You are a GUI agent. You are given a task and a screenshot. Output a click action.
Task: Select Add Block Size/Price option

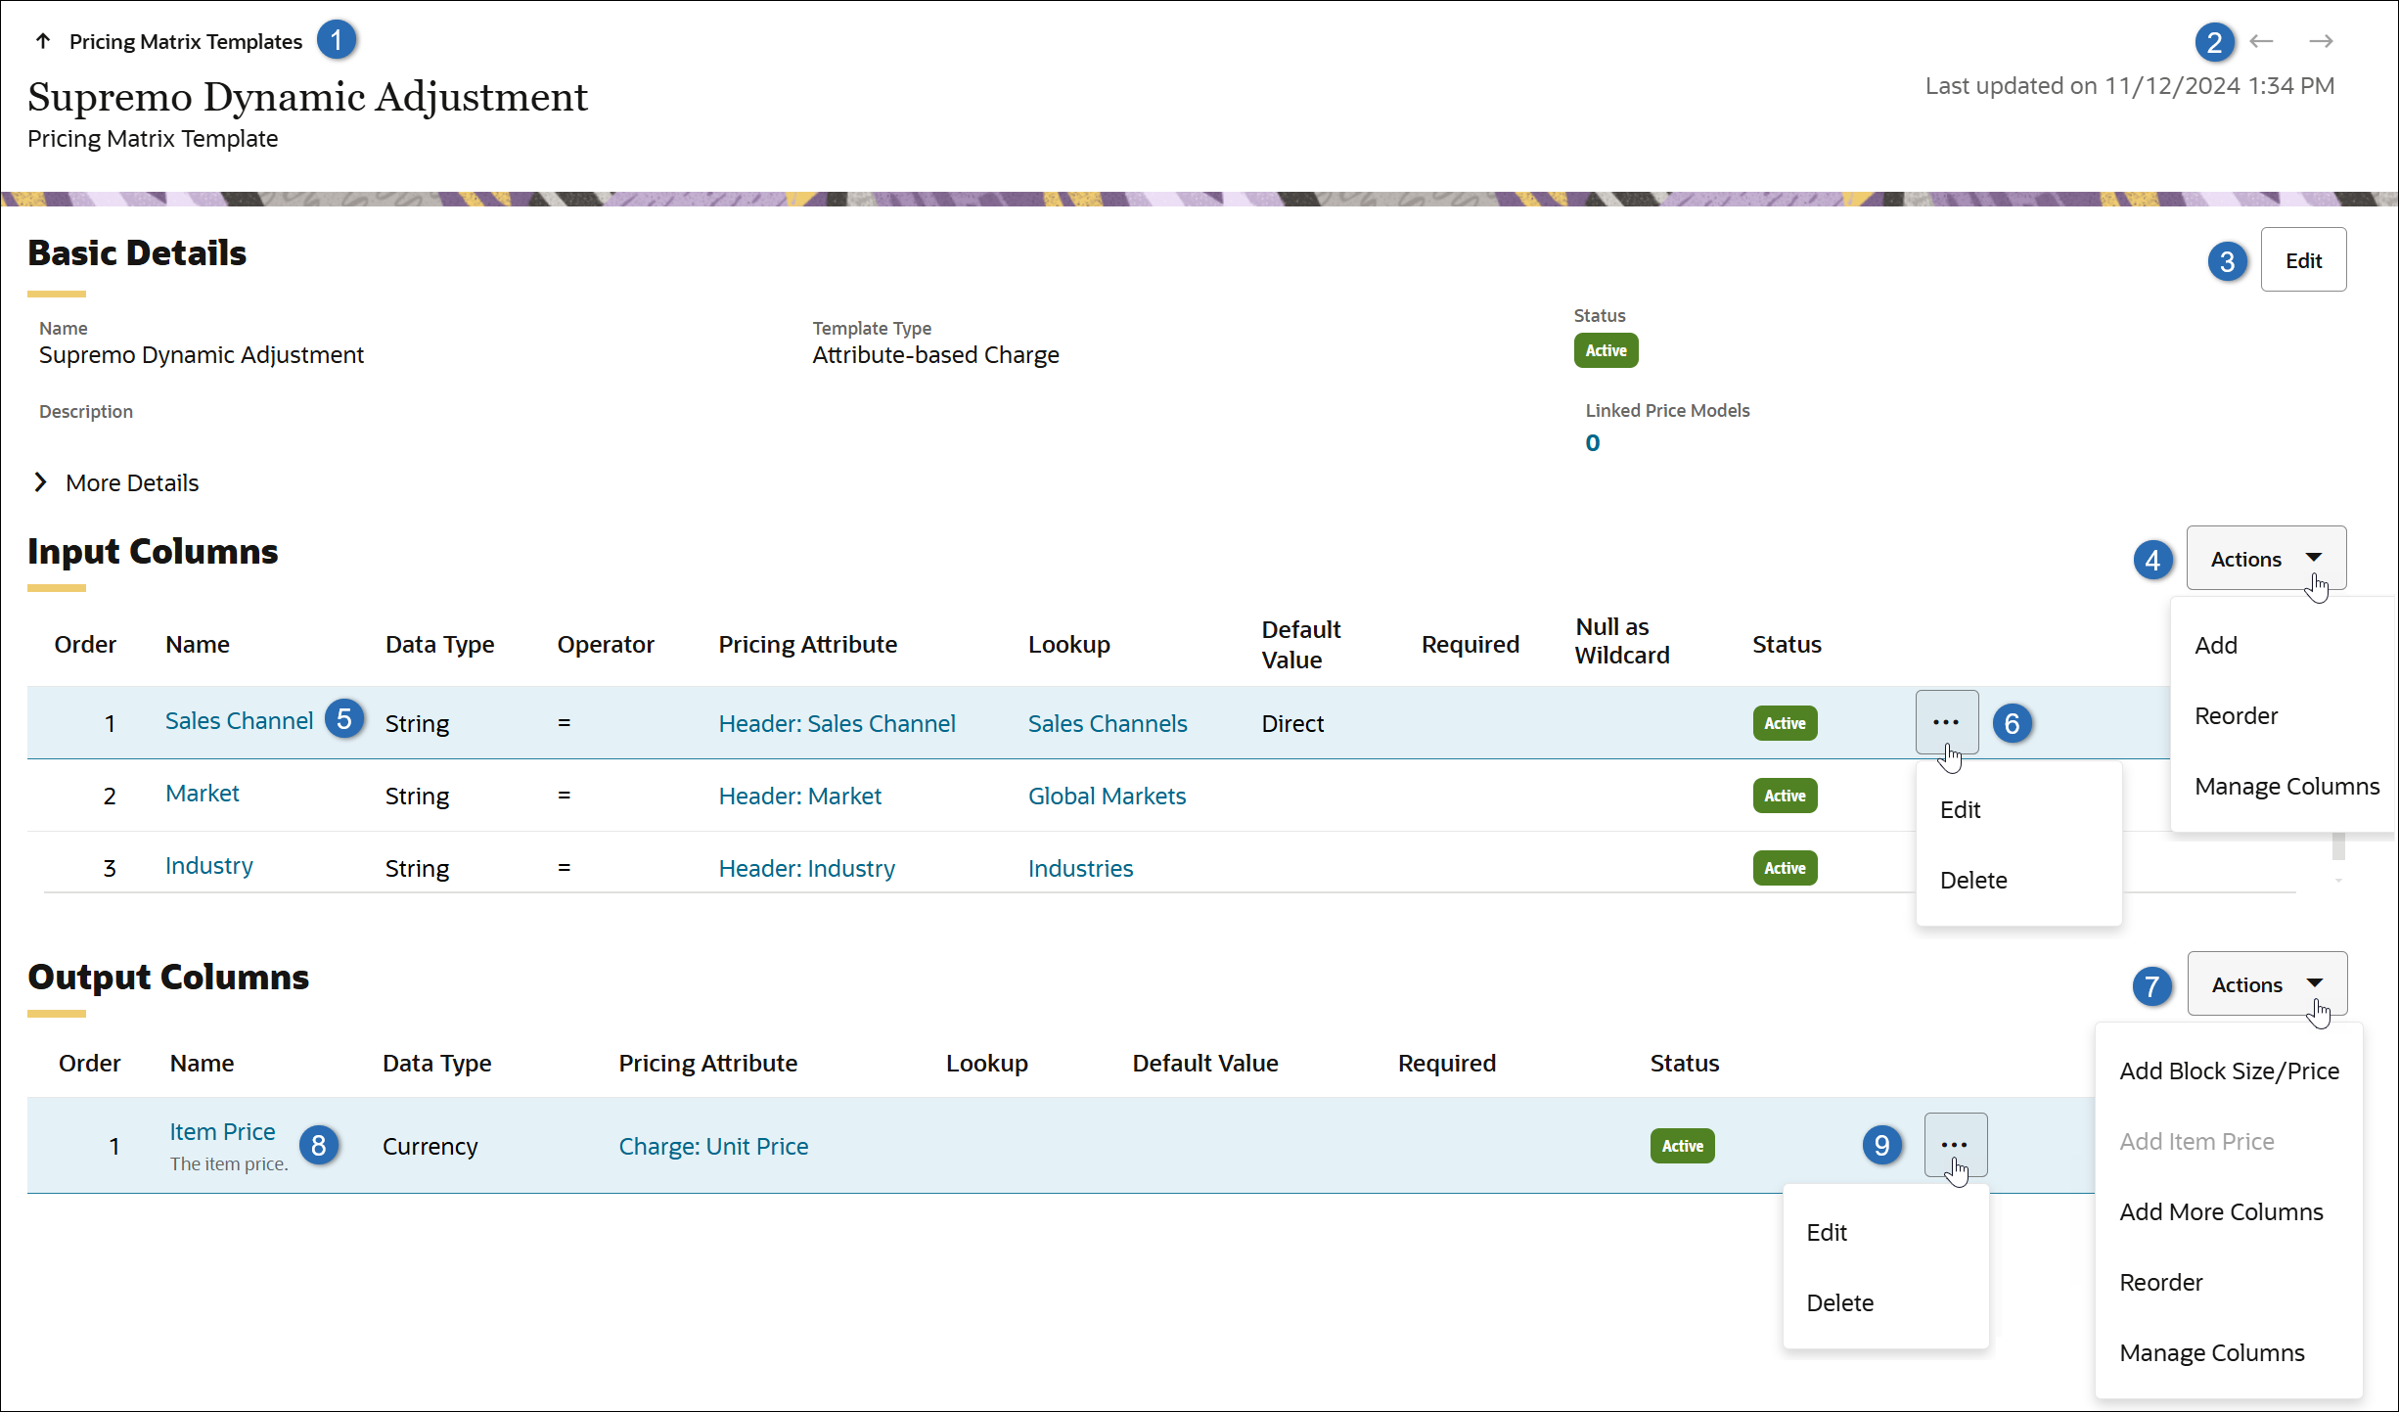2229,1070
